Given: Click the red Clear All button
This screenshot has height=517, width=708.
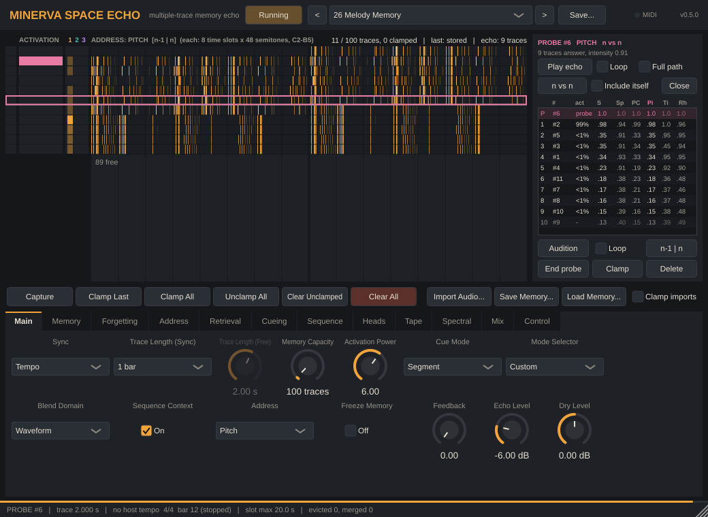Looking at the screenshot, I should 383,297.
